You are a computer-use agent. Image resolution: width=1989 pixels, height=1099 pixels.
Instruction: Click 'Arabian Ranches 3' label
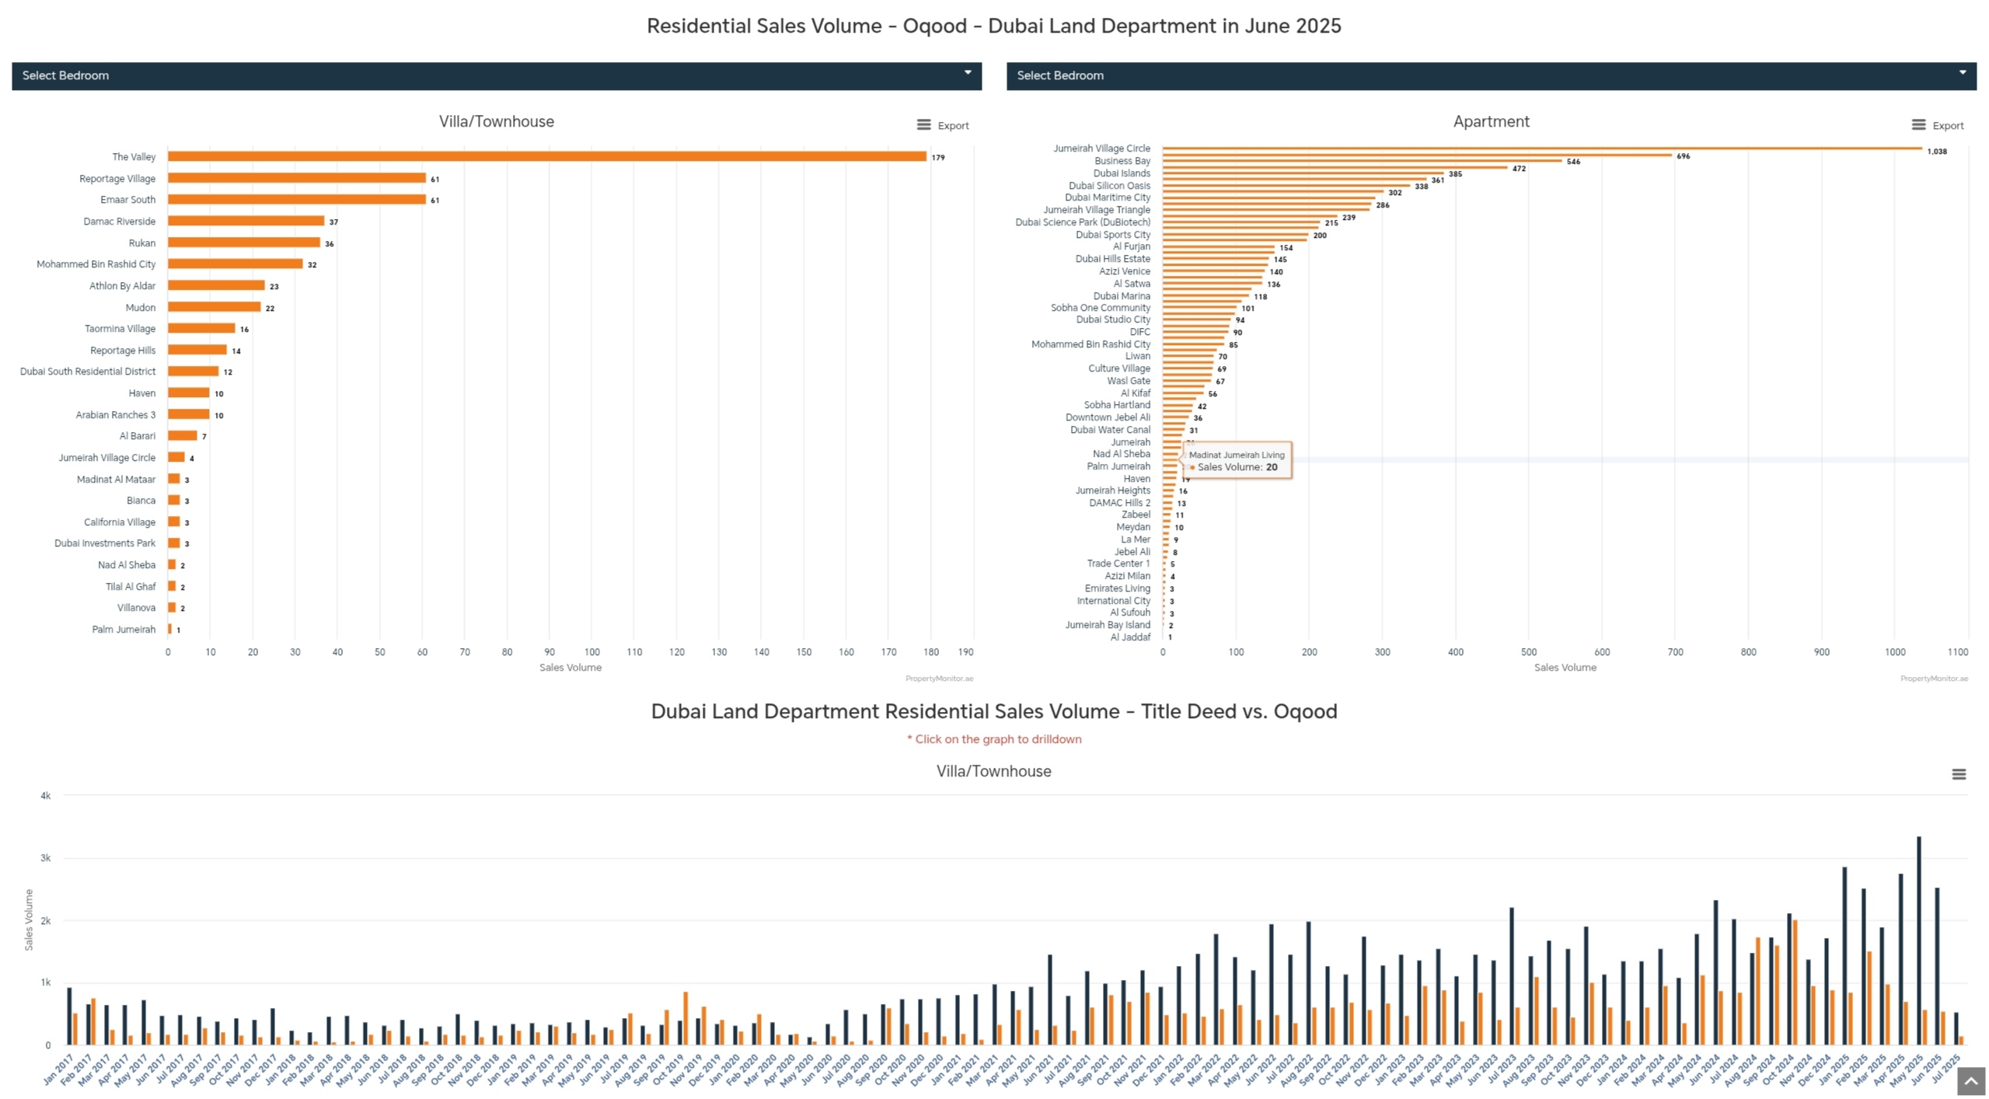pyautogui.click(x=116, y=415)
